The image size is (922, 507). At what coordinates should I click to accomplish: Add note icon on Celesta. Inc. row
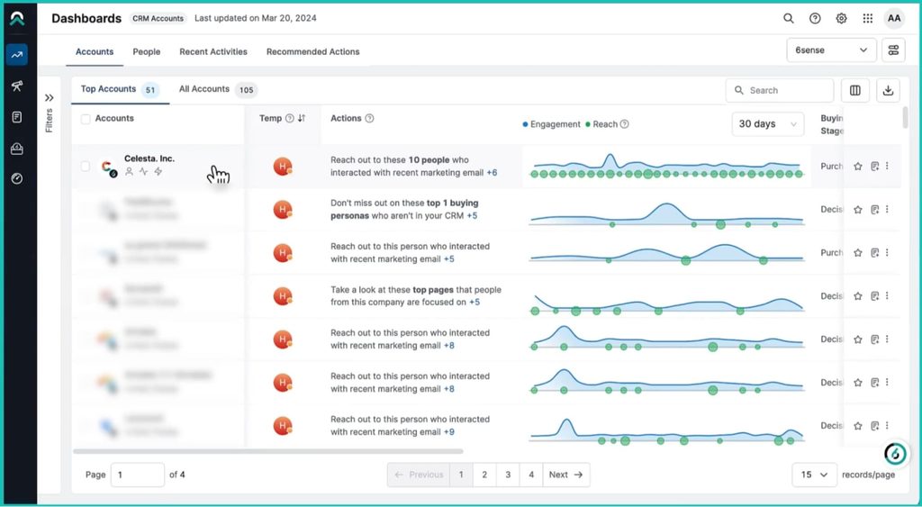click(x=874, y=167)
